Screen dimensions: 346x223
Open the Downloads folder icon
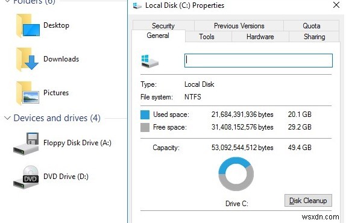(x=28, y=60)
